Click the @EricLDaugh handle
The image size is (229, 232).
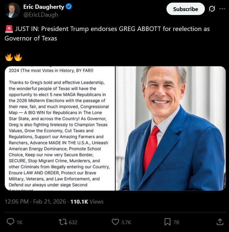coord(41,15)
